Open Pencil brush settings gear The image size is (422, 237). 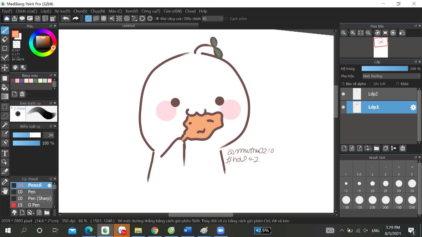49,186
